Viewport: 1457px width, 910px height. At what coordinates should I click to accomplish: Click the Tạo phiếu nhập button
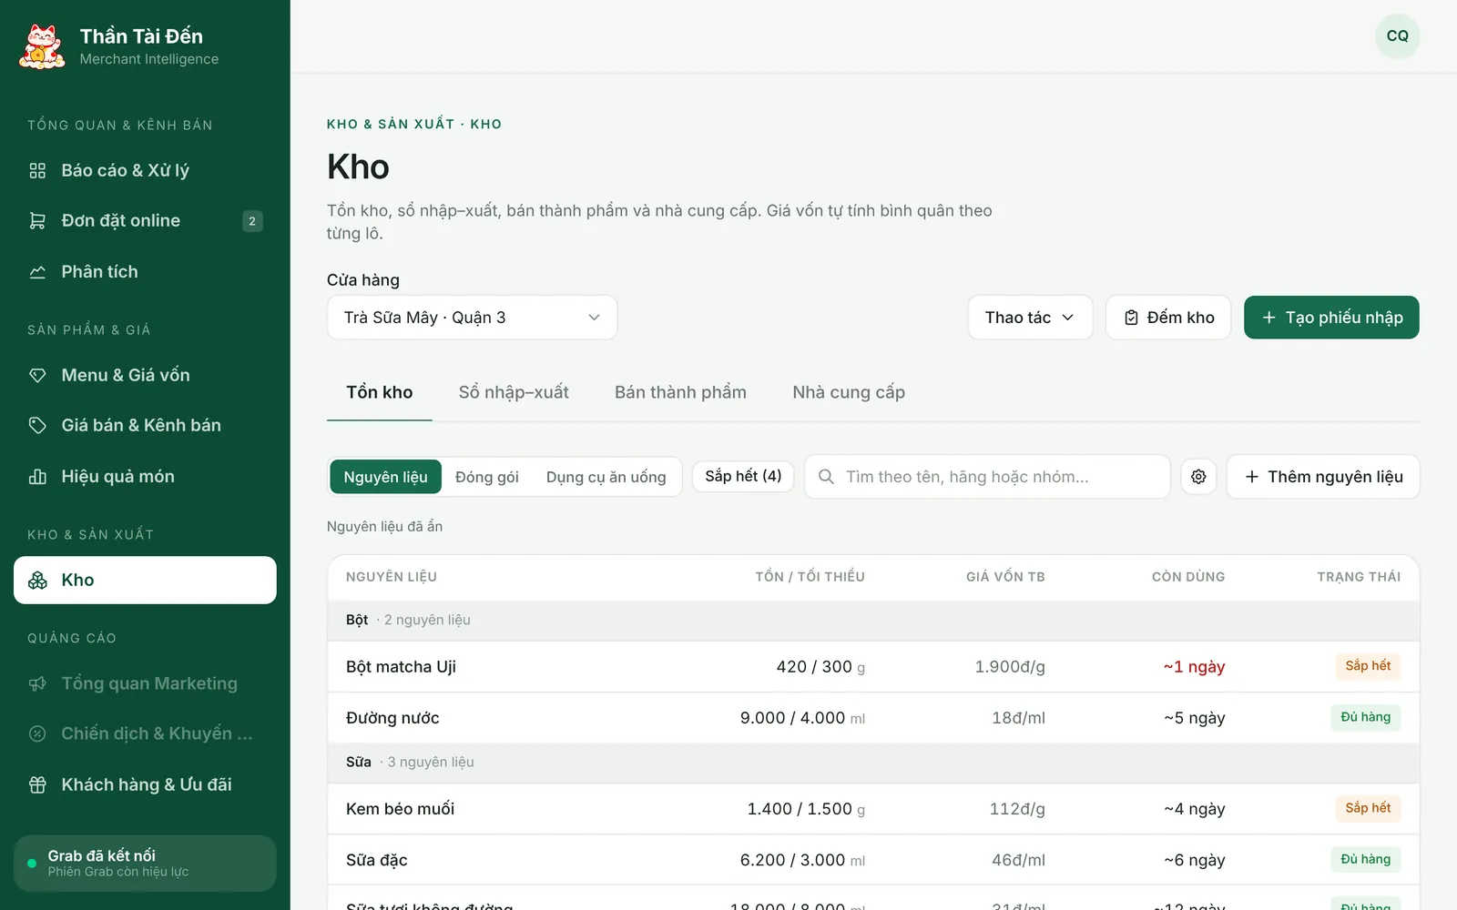tap(1331, 318)
